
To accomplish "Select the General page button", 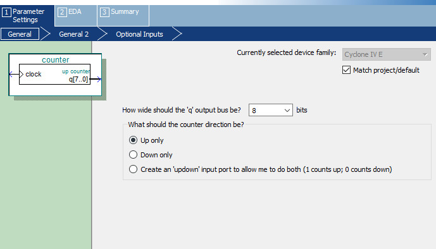I will [x=20, y=34].
